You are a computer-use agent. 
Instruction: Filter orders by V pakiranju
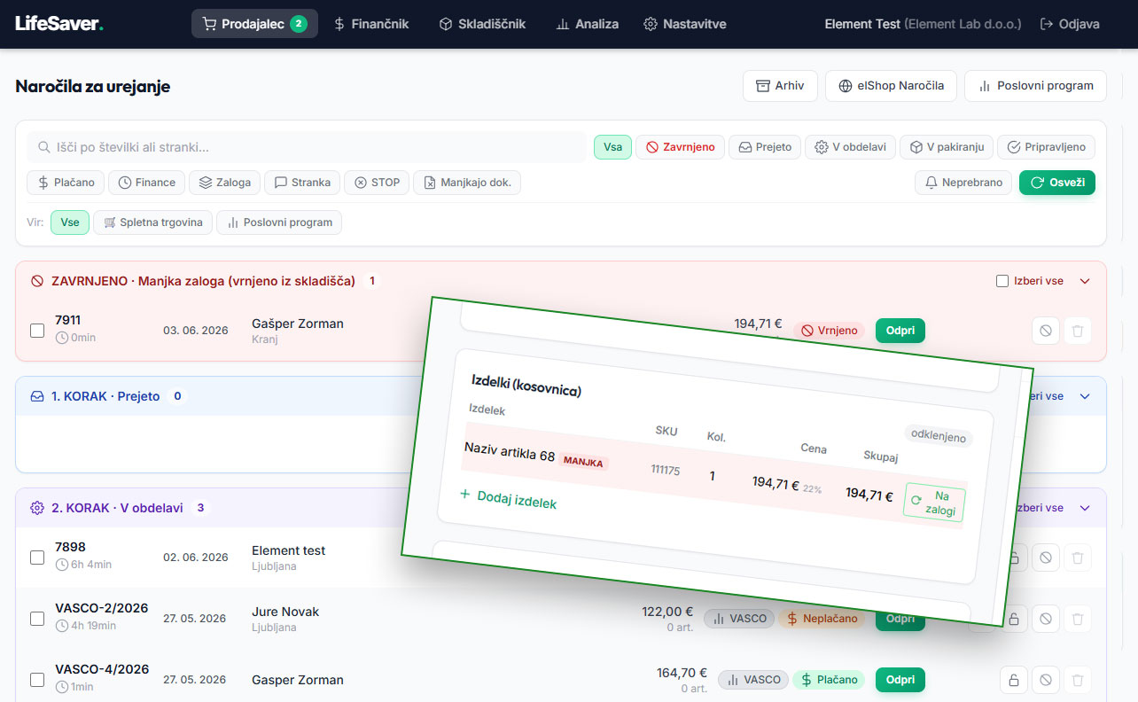[x=946, y=147]
